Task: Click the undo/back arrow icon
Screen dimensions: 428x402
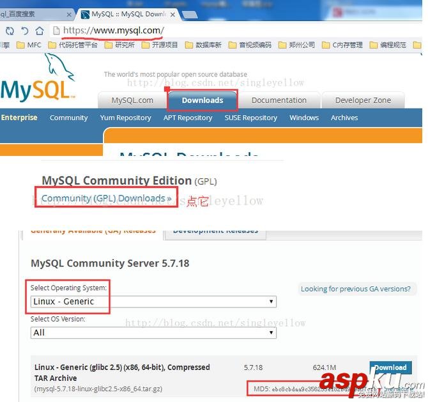Action: click(x=24, y=31)
